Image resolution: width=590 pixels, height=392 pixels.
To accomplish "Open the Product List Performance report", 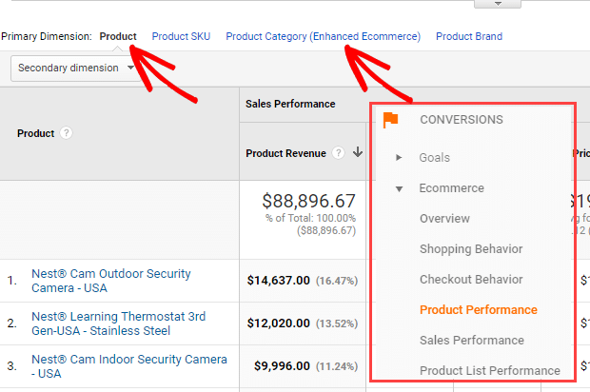I will point(489,371).
